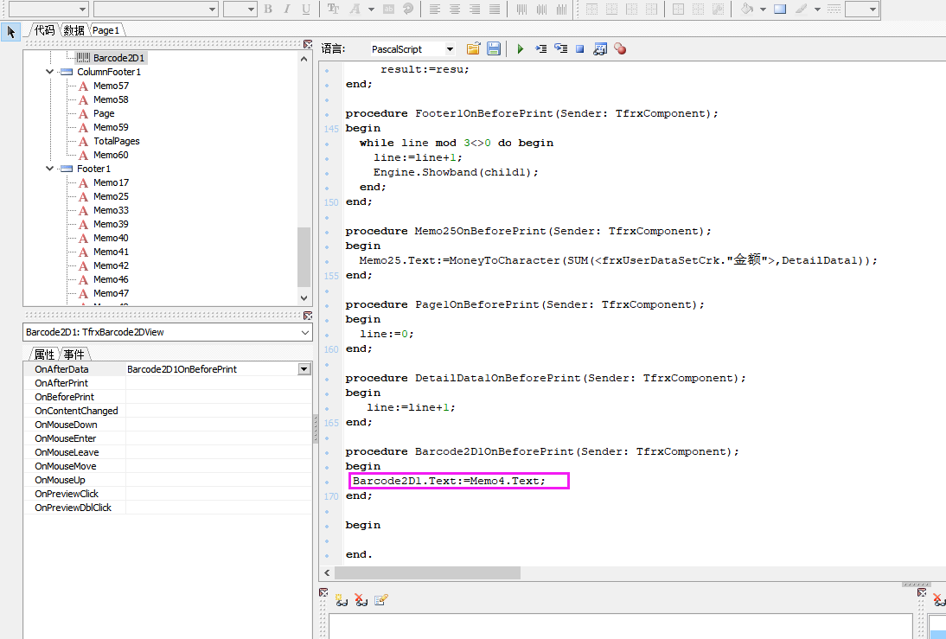Edit the watch with the pencil icon
946x639 pixels.
(380, 600)
